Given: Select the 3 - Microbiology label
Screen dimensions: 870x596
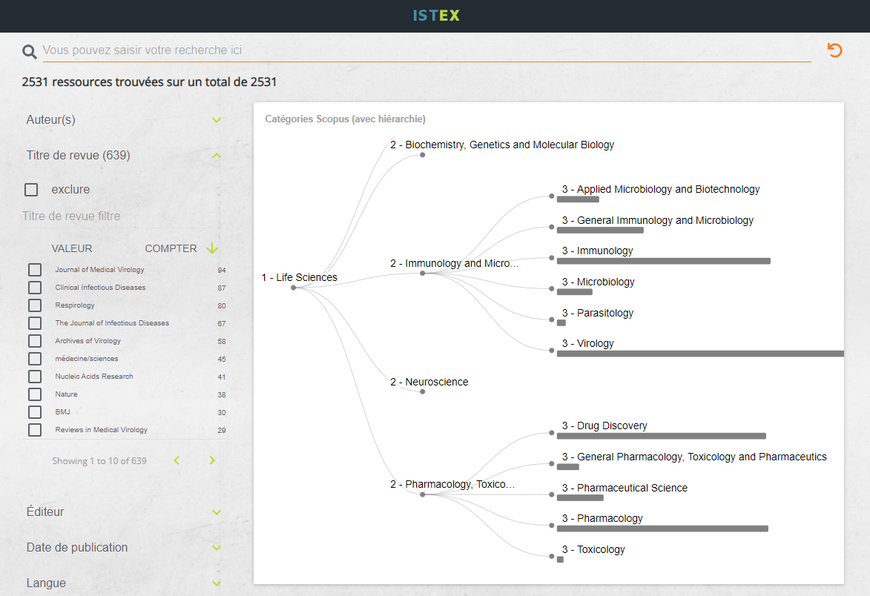Looking at the screenshot, I should click(598, 282).
